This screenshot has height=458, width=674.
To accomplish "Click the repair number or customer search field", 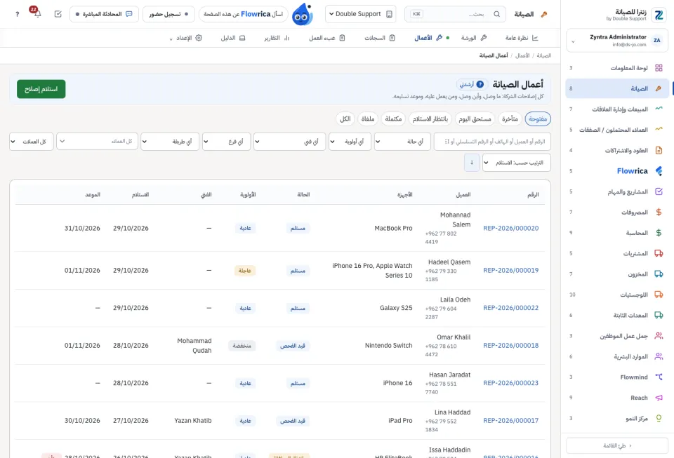I will coord(491,141).
